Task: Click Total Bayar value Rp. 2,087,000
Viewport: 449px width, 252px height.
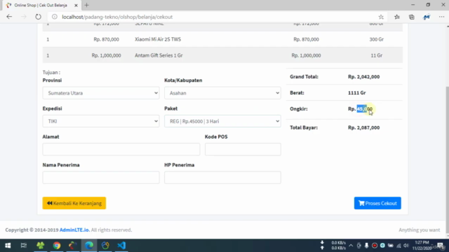Action: [x=363, y=127]
